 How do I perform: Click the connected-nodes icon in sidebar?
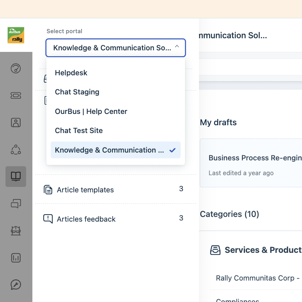pos(16,149)
